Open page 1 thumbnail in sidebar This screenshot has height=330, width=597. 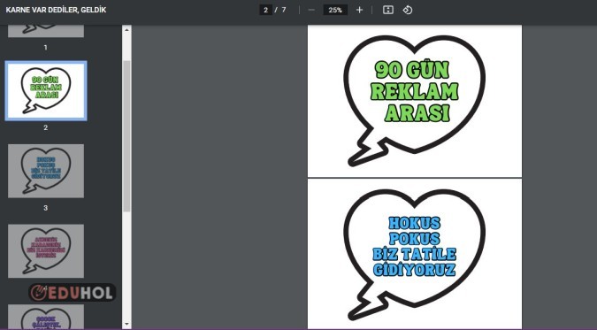pyautogui.click(x=46, y=31)
